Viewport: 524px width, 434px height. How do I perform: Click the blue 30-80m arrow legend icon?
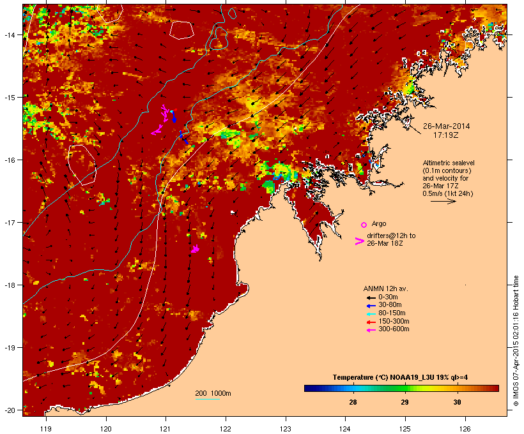coord(371,306)
